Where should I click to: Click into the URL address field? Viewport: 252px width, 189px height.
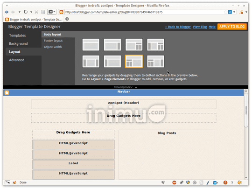click(143, 12)
